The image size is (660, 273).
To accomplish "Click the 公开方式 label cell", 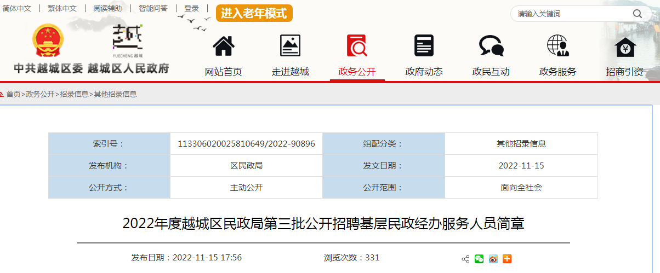I will [x=109, y=188].
